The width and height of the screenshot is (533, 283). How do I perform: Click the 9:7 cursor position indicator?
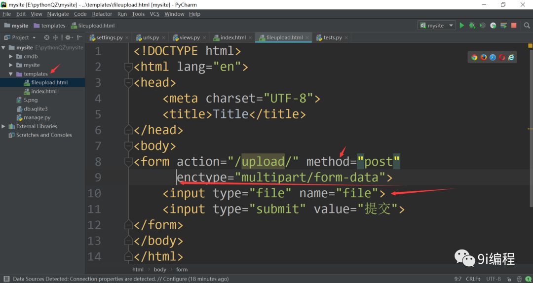(x=458, y=279)
